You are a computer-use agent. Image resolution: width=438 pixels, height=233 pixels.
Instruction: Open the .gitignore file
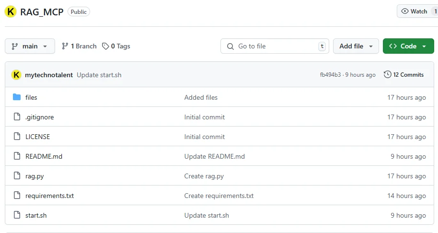[40, 117]
